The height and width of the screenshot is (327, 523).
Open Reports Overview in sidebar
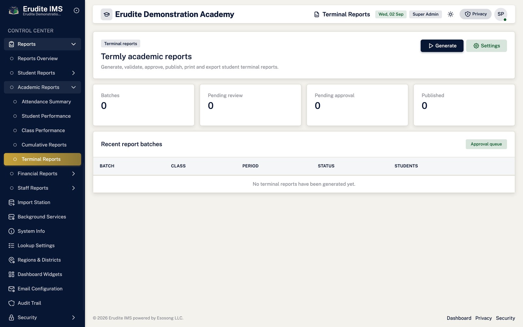42,59
